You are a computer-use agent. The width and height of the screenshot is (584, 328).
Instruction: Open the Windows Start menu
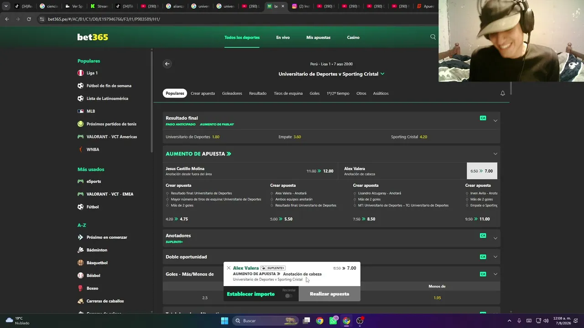[x=224, y=321]
